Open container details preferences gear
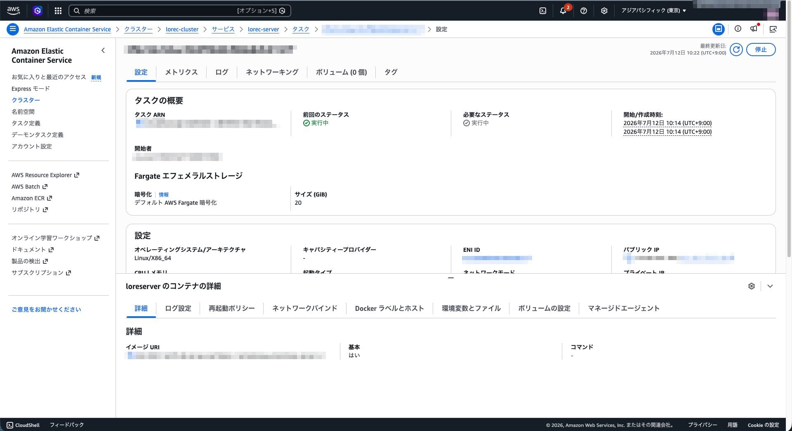 click(x=752, y=286)
